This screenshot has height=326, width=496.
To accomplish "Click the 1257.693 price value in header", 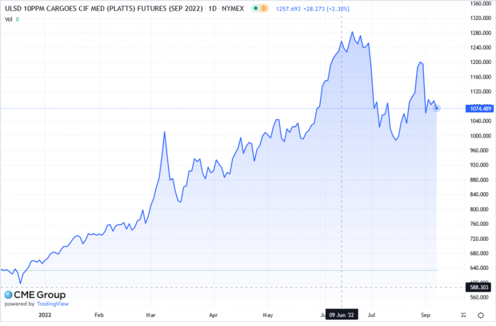I will click(x=288, y=9).
